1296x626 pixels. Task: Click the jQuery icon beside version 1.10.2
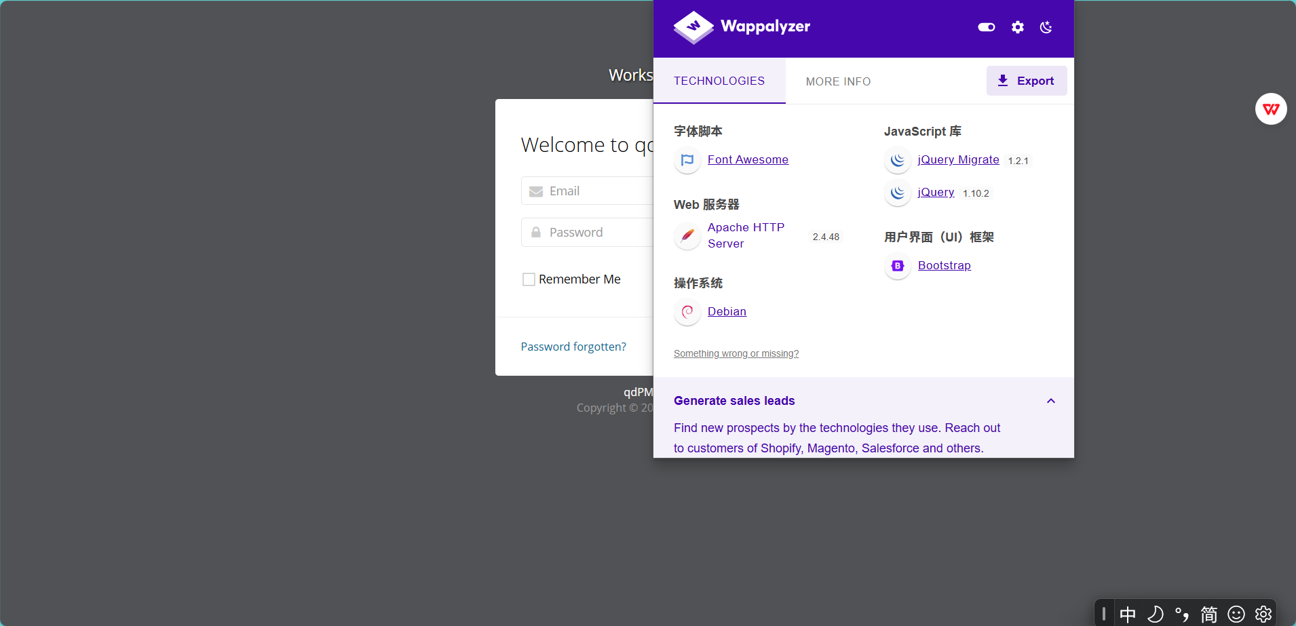tap(898, 193)
